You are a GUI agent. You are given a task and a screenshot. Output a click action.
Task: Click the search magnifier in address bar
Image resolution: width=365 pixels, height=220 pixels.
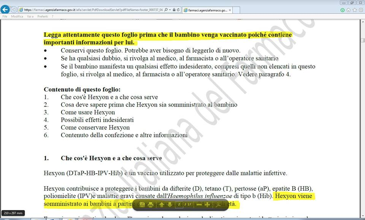pos(166,10)
